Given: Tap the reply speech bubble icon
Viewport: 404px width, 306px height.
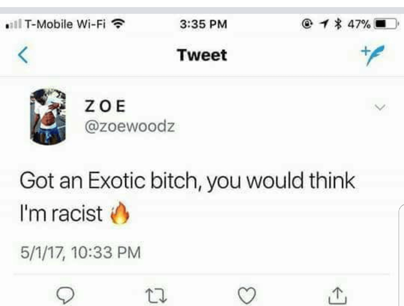Looking at the screenshot, I should [x=65, y=295].
